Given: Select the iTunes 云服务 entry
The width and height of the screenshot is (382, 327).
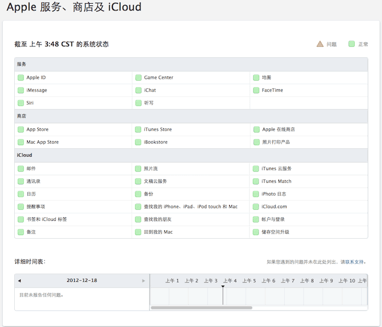Looking at the screenshot, I should [276, 168].
